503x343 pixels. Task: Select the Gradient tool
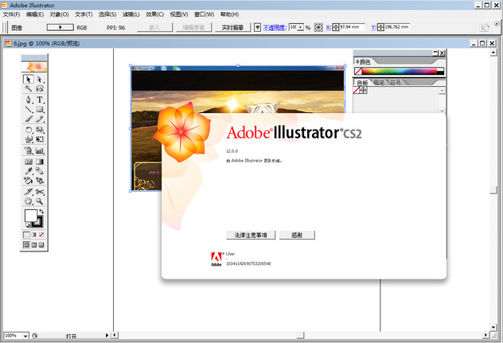(x=40, y=162)
